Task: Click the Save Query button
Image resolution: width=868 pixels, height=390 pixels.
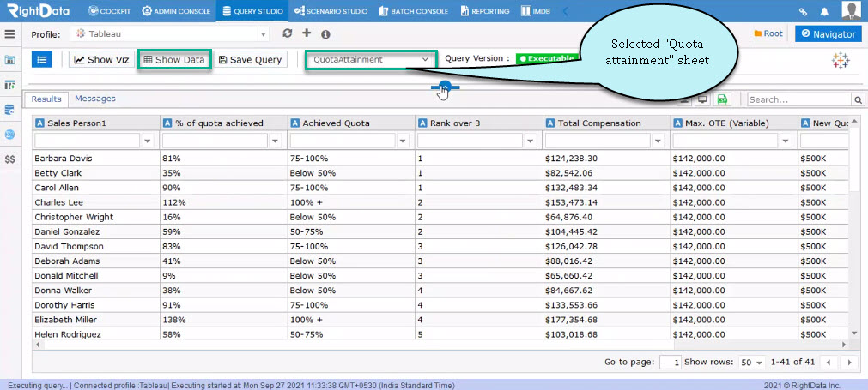Action: 250,60
